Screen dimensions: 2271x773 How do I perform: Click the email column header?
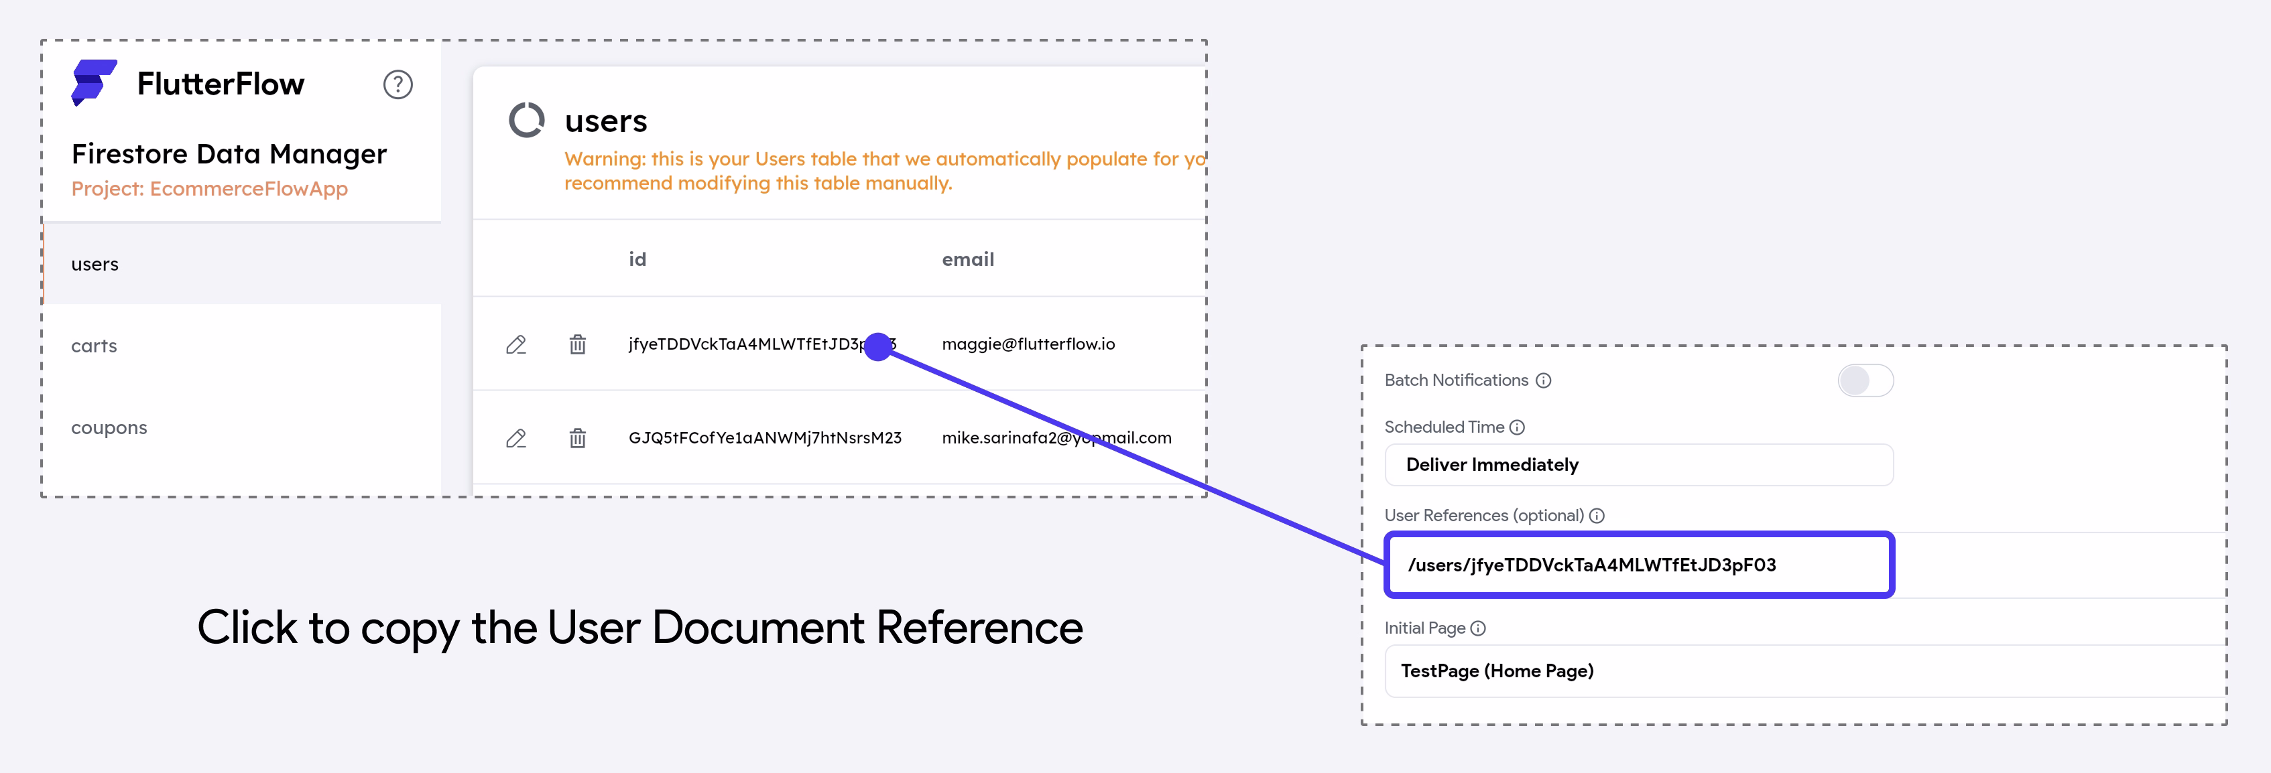pos(968,259)
